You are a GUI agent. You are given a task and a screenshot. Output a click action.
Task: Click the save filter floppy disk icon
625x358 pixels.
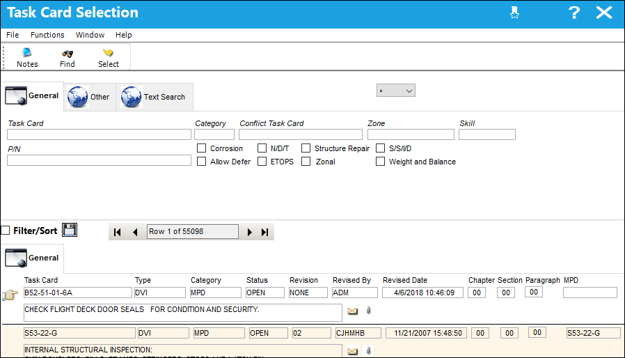[x=70, y=230]
